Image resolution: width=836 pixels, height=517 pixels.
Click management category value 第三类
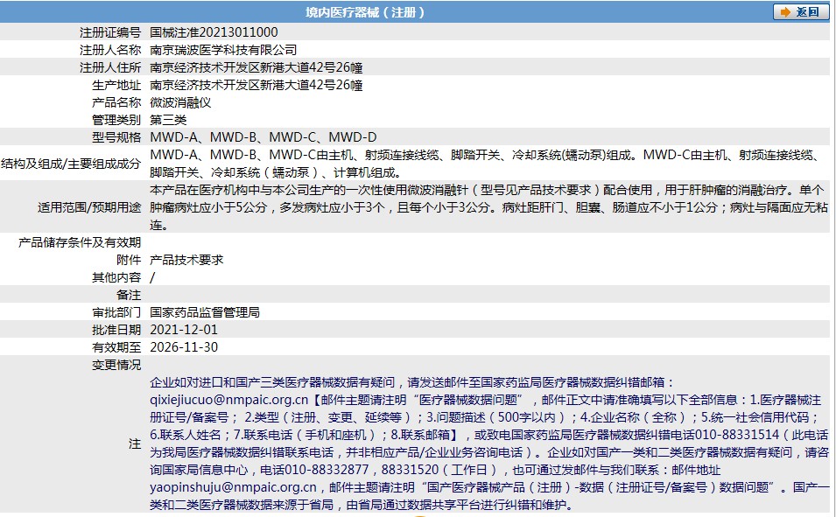click(168, 120)
